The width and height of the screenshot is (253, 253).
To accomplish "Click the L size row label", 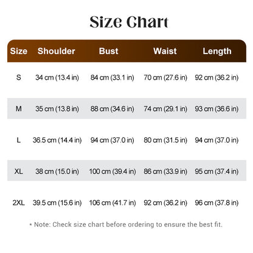I will click(x=19, y=140).
